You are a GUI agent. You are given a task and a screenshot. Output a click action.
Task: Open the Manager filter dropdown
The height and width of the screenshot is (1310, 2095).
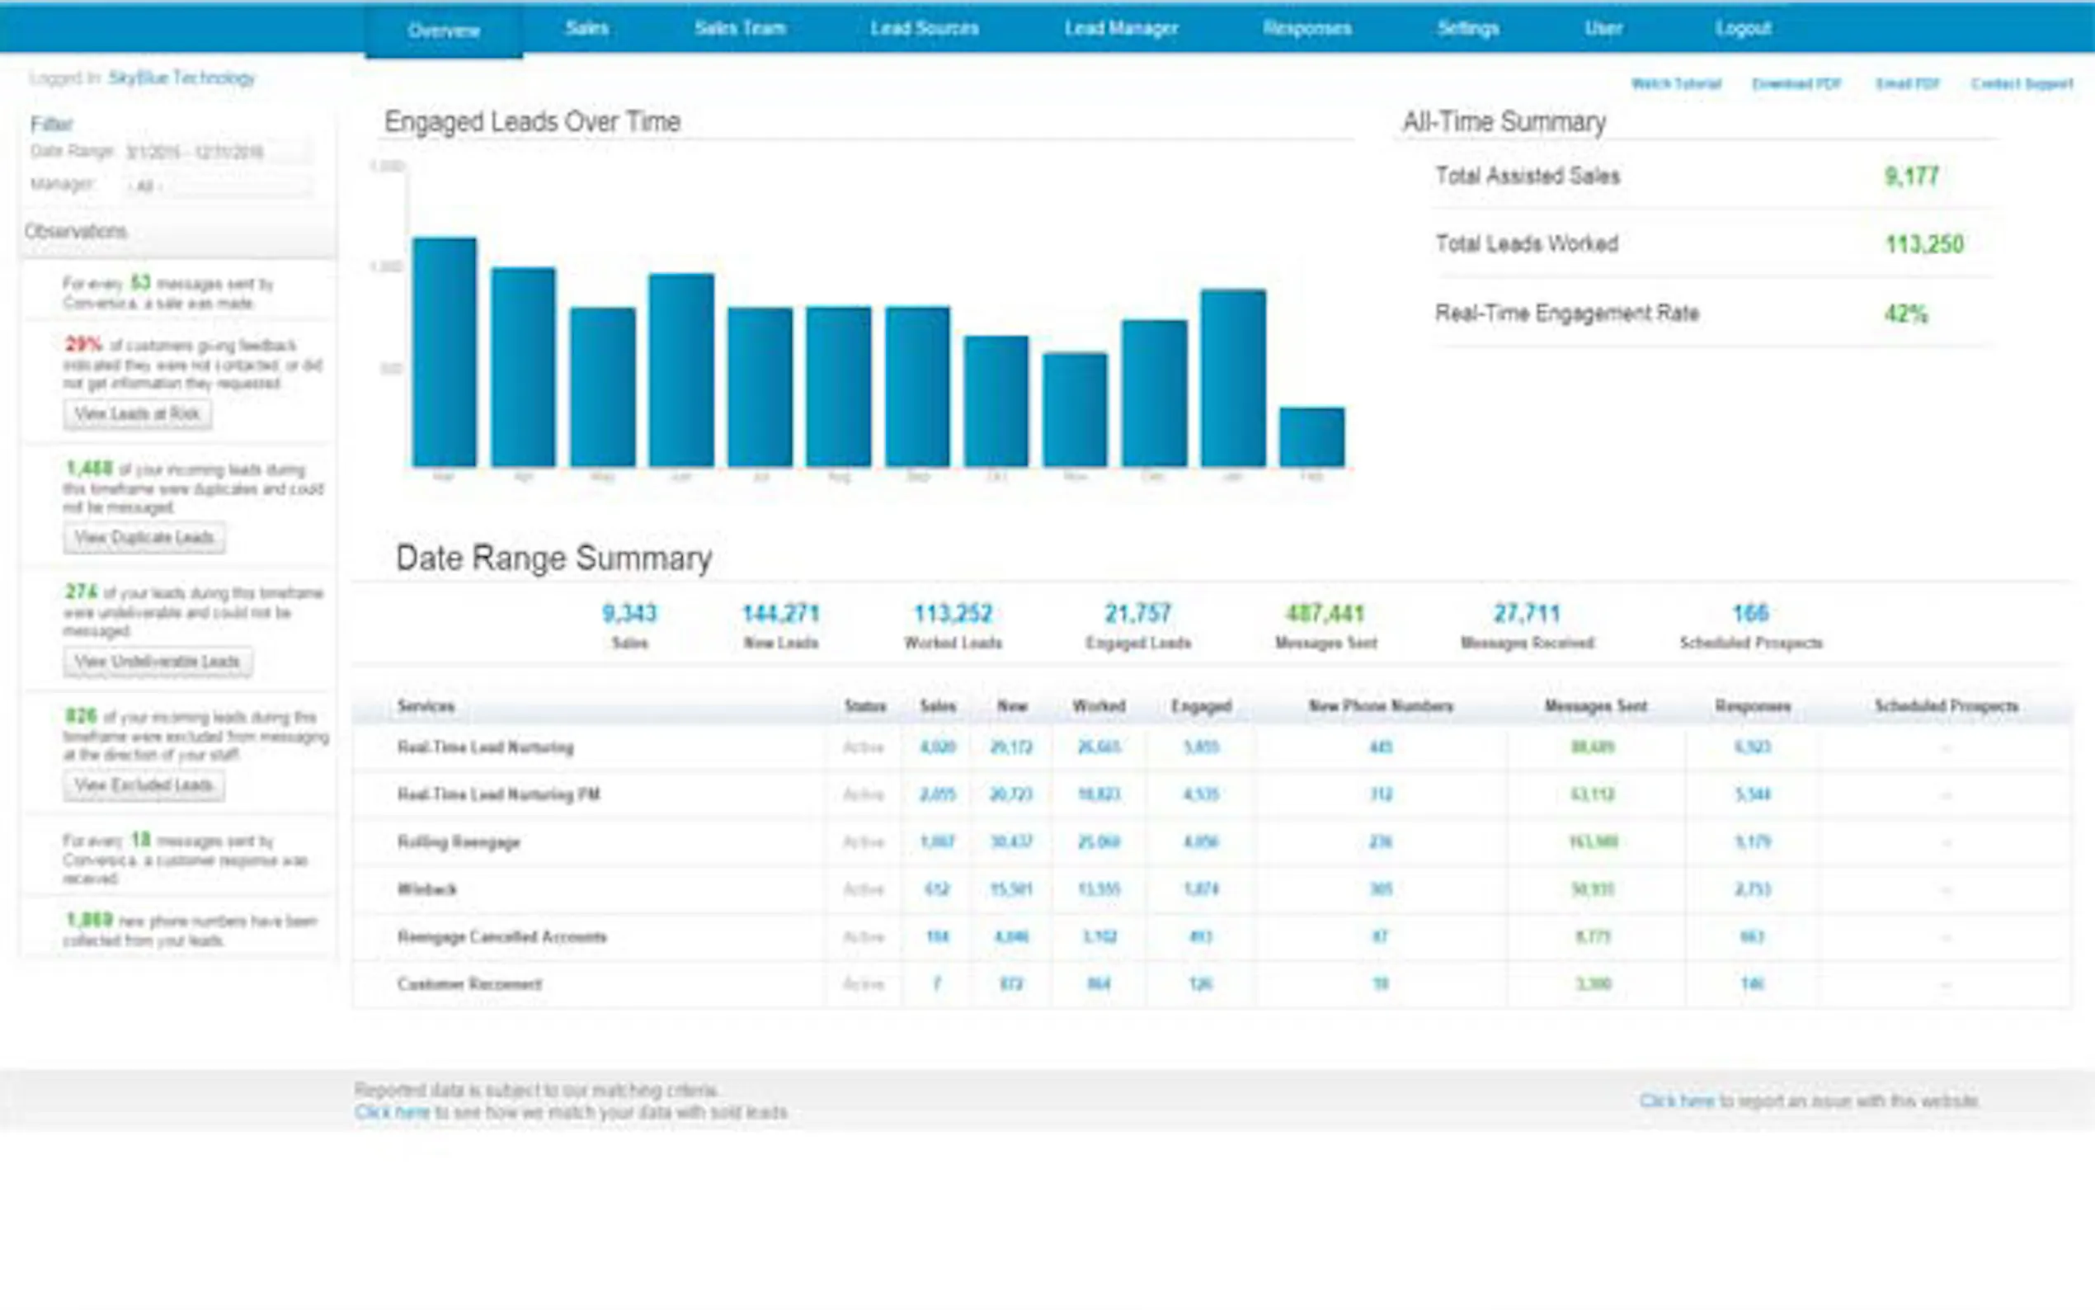pyautogui.click(x=219, y=186)
